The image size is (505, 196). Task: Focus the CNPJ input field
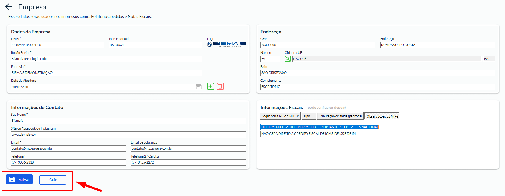[57, 45]
